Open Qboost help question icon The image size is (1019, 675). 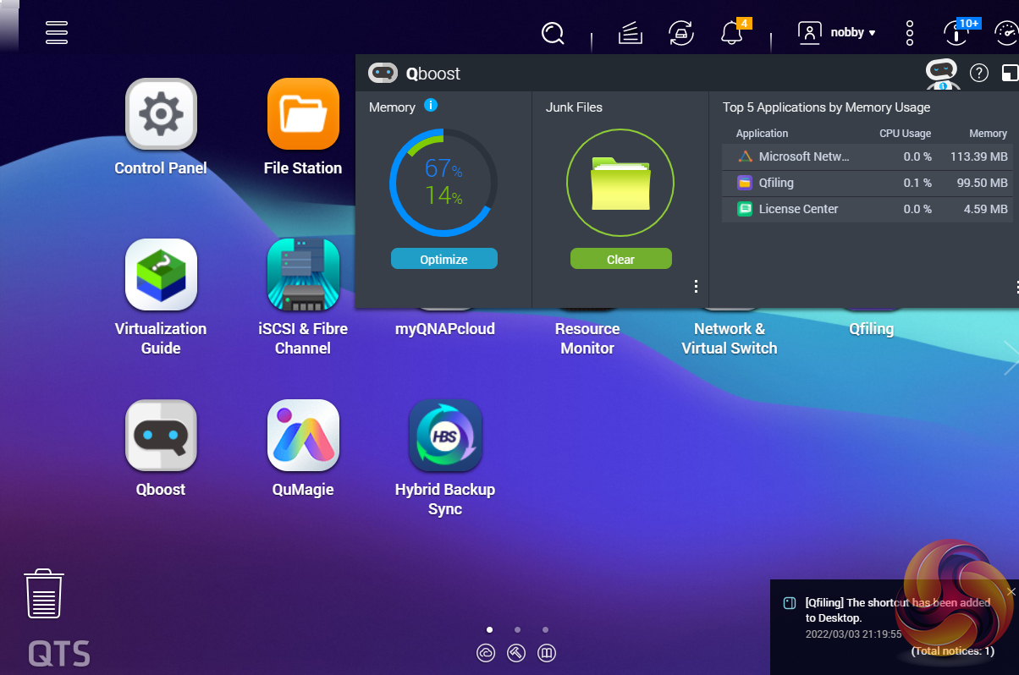979,74
